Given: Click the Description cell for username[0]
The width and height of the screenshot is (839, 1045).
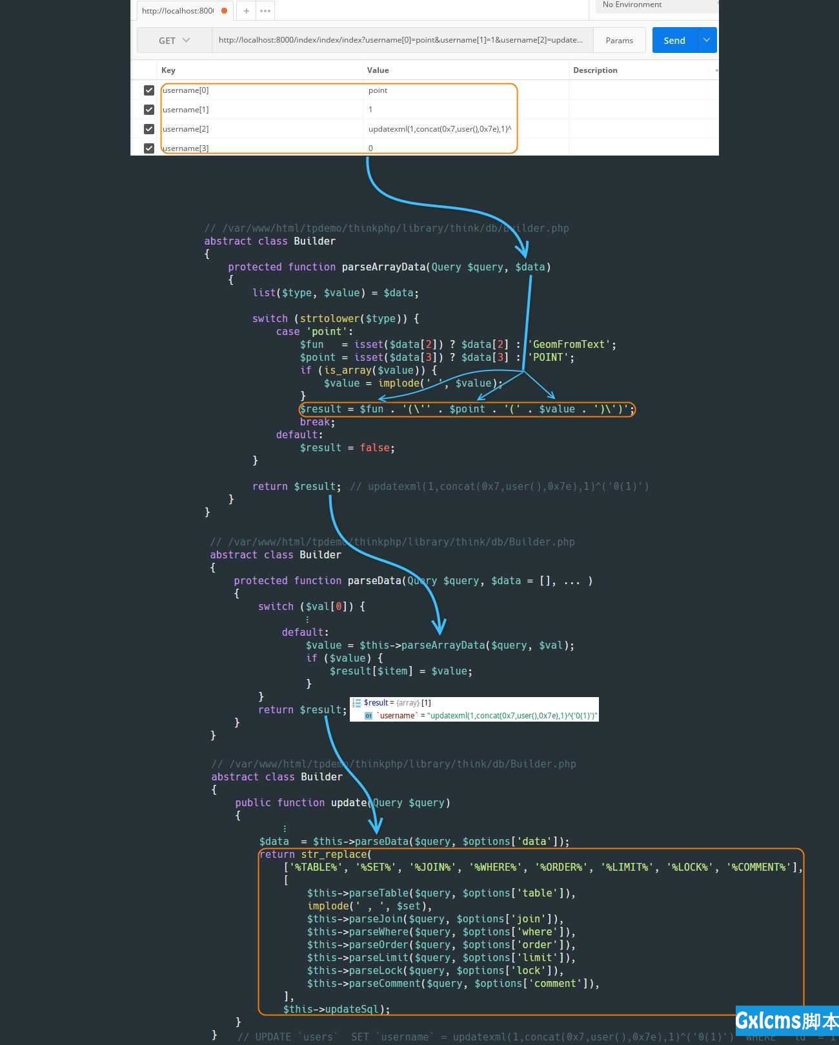Looking at the screenshot, I should (643, 90).
